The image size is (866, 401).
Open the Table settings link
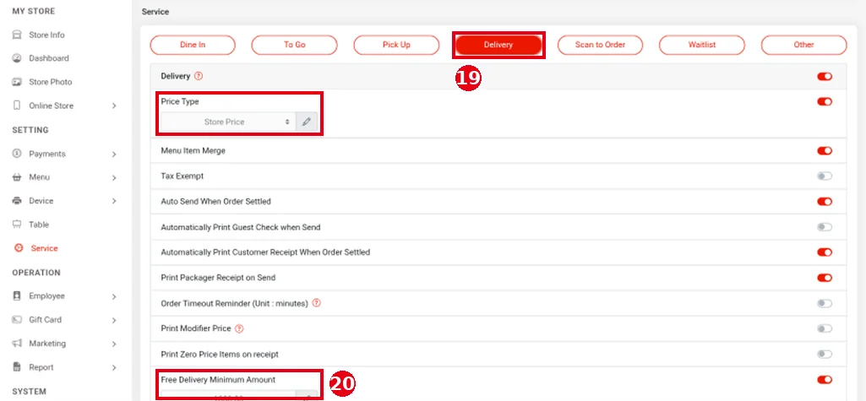39,225
